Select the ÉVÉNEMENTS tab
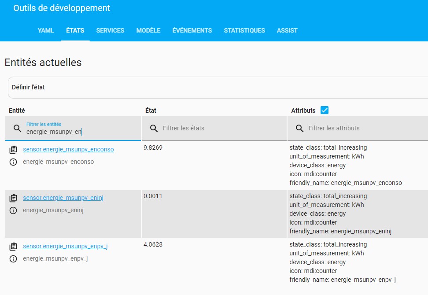 click(192, 30)
